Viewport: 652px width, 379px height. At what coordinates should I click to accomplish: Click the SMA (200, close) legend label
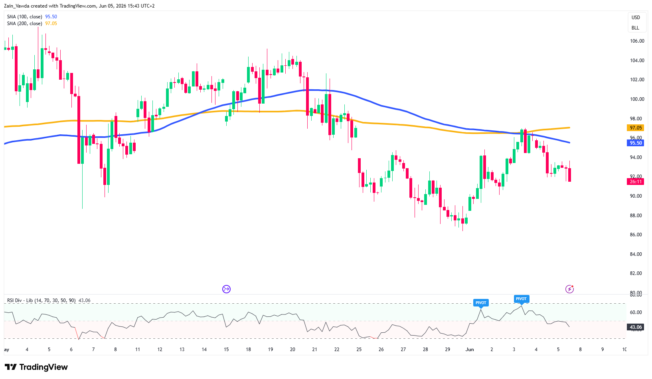(x=24, y=24)
